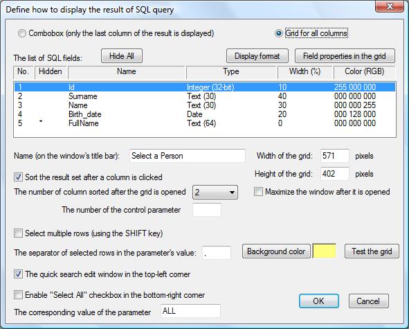This screenshot has height=329, width=409.
Task: Open the sorted column number dropdown
Action: [215, 193]
